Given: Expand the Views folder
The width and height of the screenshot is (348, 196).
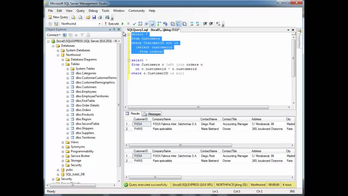Looking at the screenshot, I should point(63,142).
